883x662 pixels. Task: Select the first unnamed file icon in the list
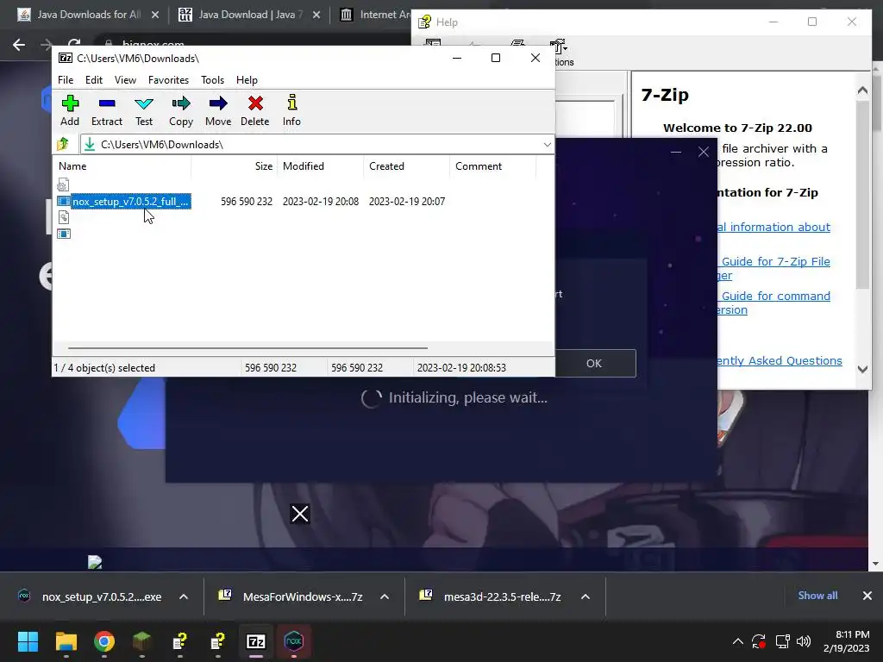(x=63, y=184)
